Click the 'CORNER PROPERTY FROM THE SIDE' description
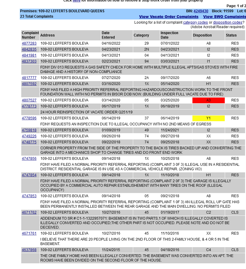Viewport: 246px width, 269px height. click(141, 151)
